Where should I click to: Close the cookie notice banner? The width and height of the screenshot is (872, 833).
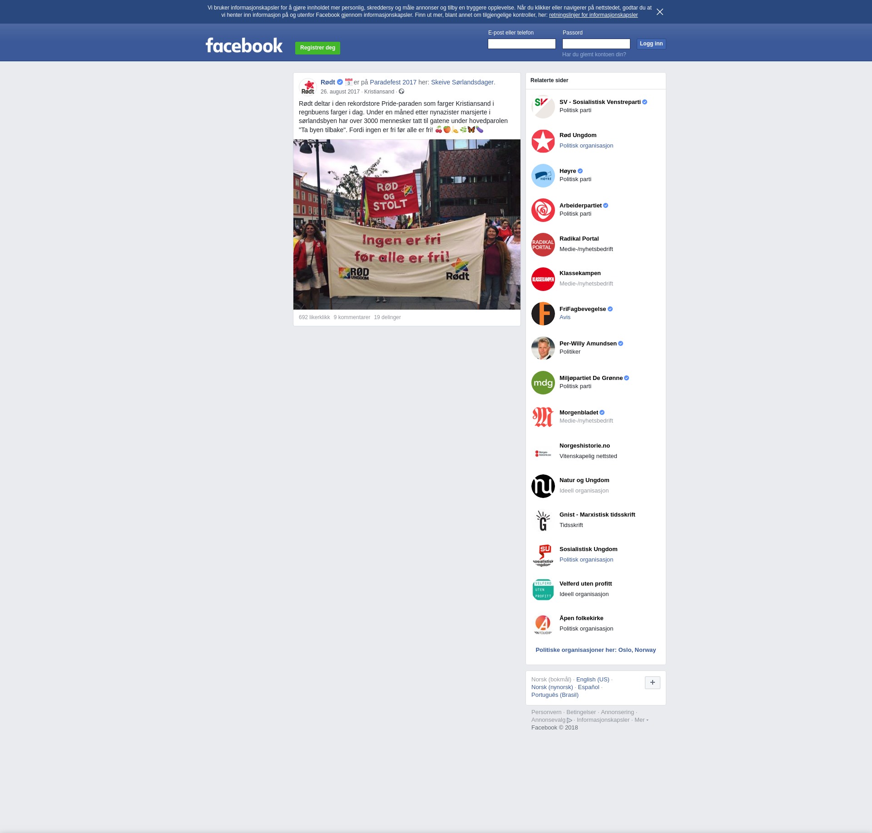click(660, 12)
